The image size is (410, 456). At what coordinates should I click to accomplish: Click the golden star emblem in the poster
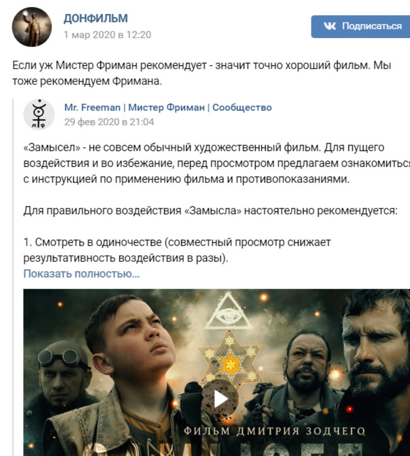coord(230,359)
